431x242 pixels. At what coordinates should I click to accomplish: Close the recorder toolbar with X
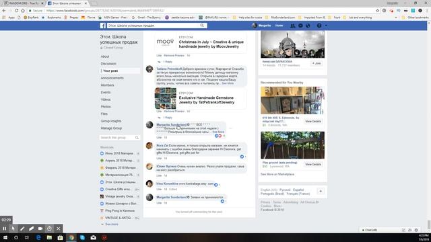pos(59,229)
